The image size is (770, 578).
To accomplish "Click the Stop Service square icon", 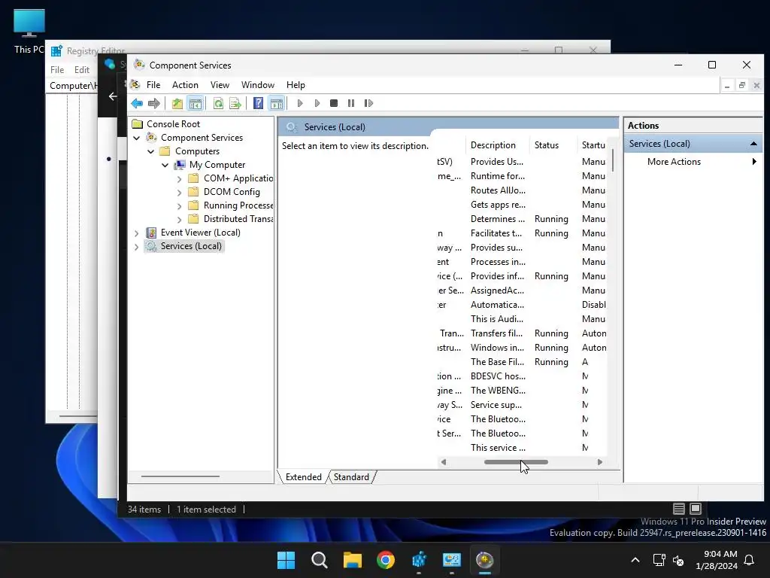I will [x=334, y=103].
